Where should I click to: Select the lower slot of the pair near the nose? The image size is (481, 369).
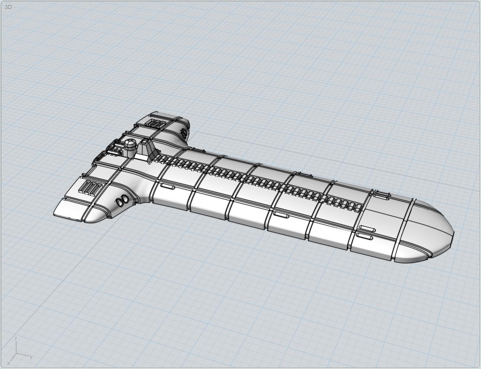tap(364, 236)
